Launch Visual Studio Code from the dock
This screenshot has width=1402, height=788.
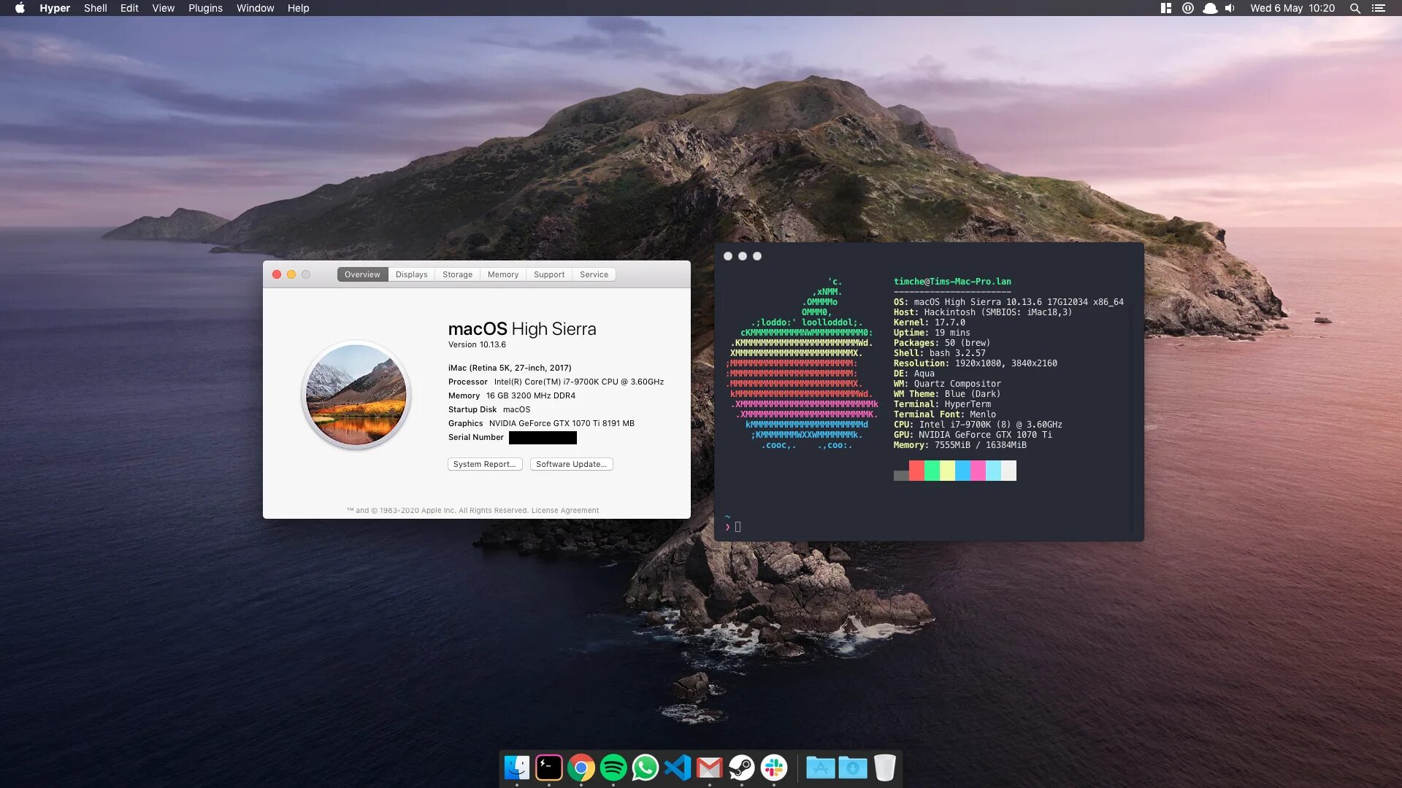(x=678, y=768)
